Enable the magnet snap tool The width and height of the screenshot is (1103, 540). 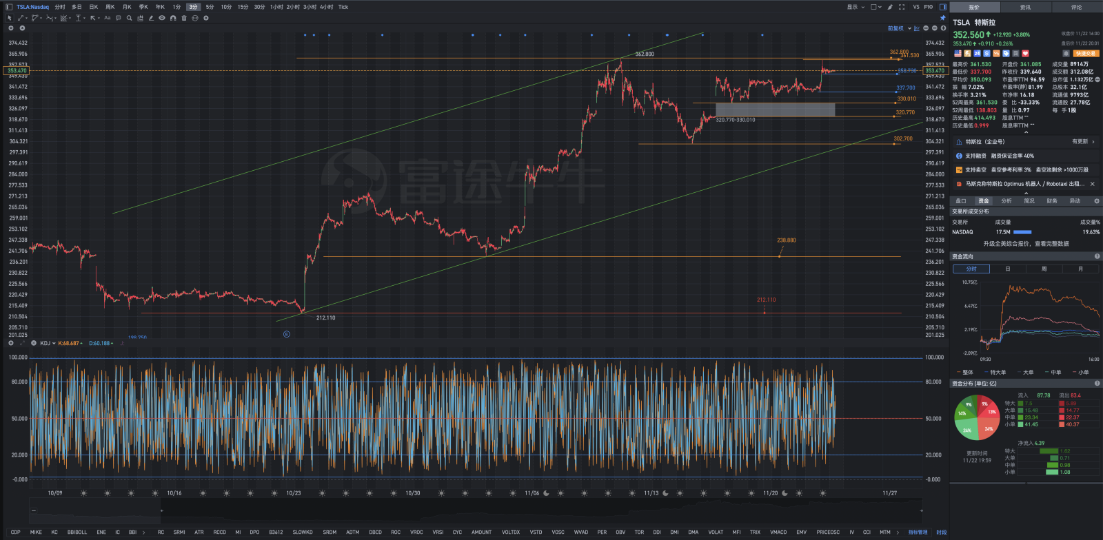[x=173, y=18]
